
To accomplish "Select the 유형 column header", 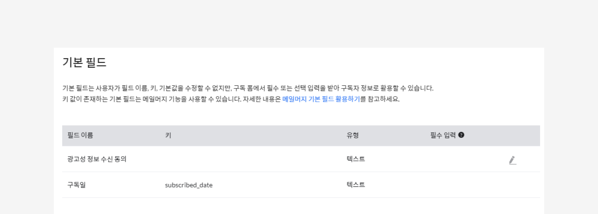I will (352, 135).
